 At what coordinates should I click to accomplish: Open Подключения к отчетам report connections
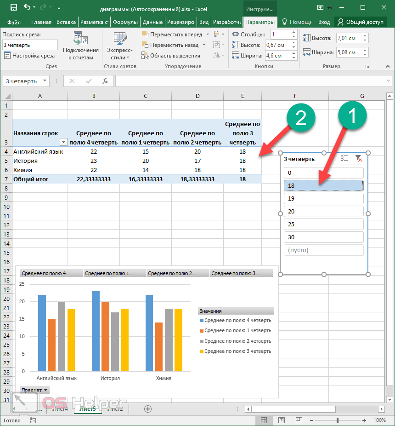click(81, 47)
